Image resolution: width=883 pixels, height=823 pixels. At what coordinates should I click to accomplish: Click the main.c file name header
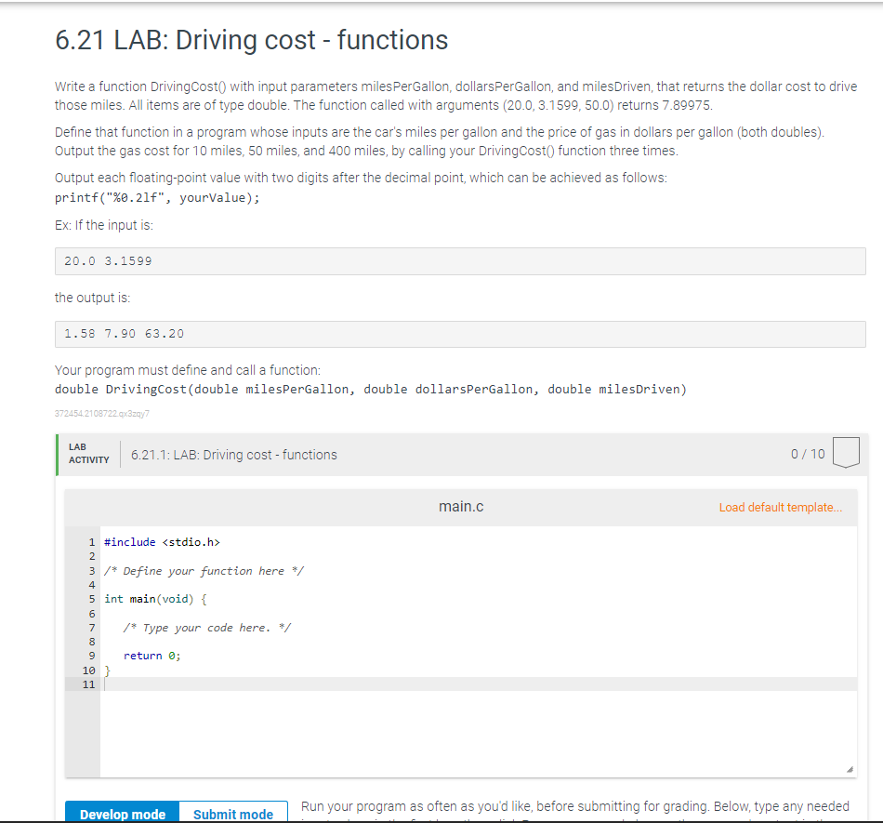pyautogui.click(x=461, y=507)
